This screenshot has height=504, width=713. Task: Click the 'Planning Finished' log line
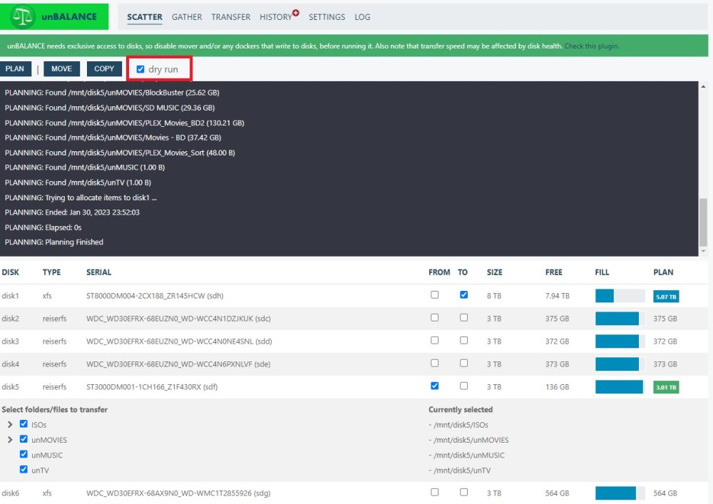click(54, 242)
